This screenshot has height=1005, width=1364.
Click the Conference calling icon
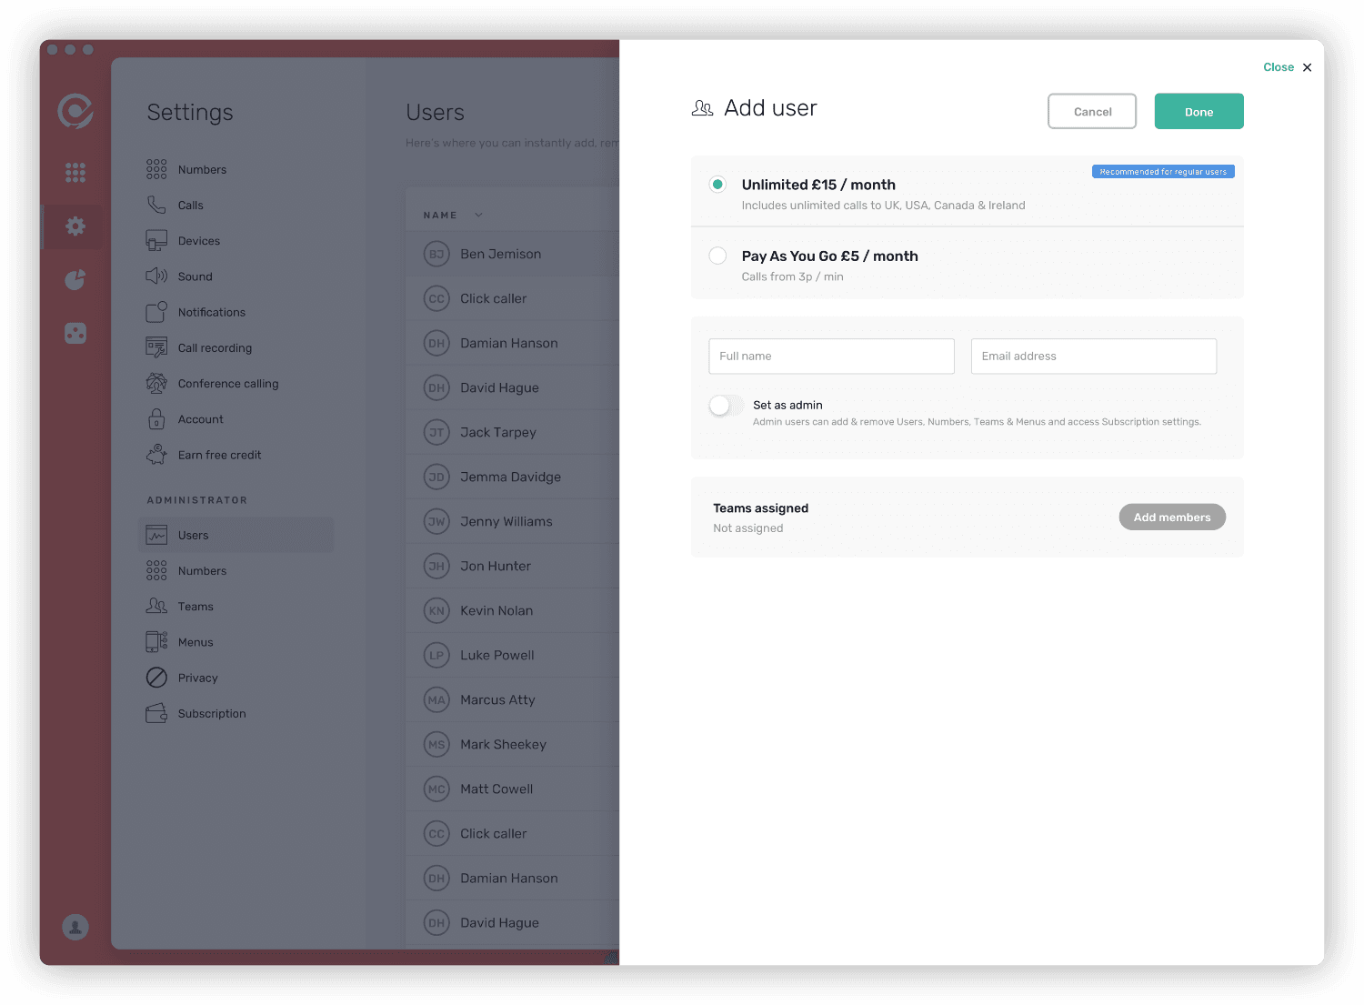click(156, 384)
